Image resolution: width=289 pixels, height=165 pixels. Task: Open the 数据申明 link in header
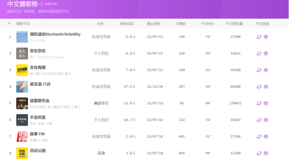point(51,4)
